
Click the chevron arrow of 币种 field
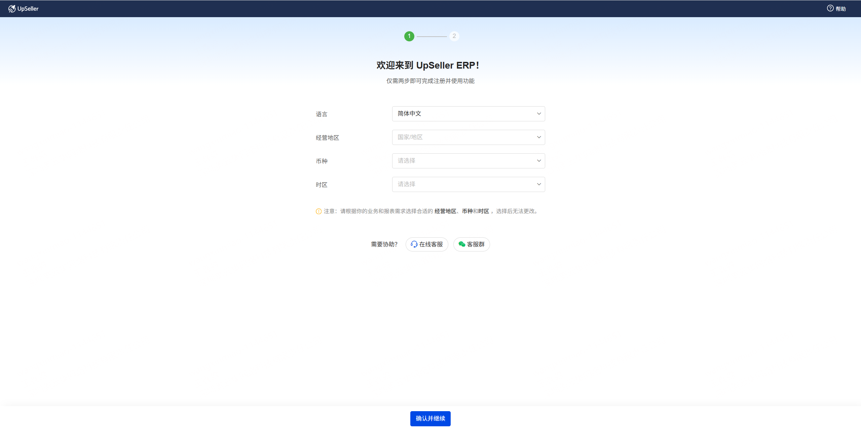coord(539,161)
